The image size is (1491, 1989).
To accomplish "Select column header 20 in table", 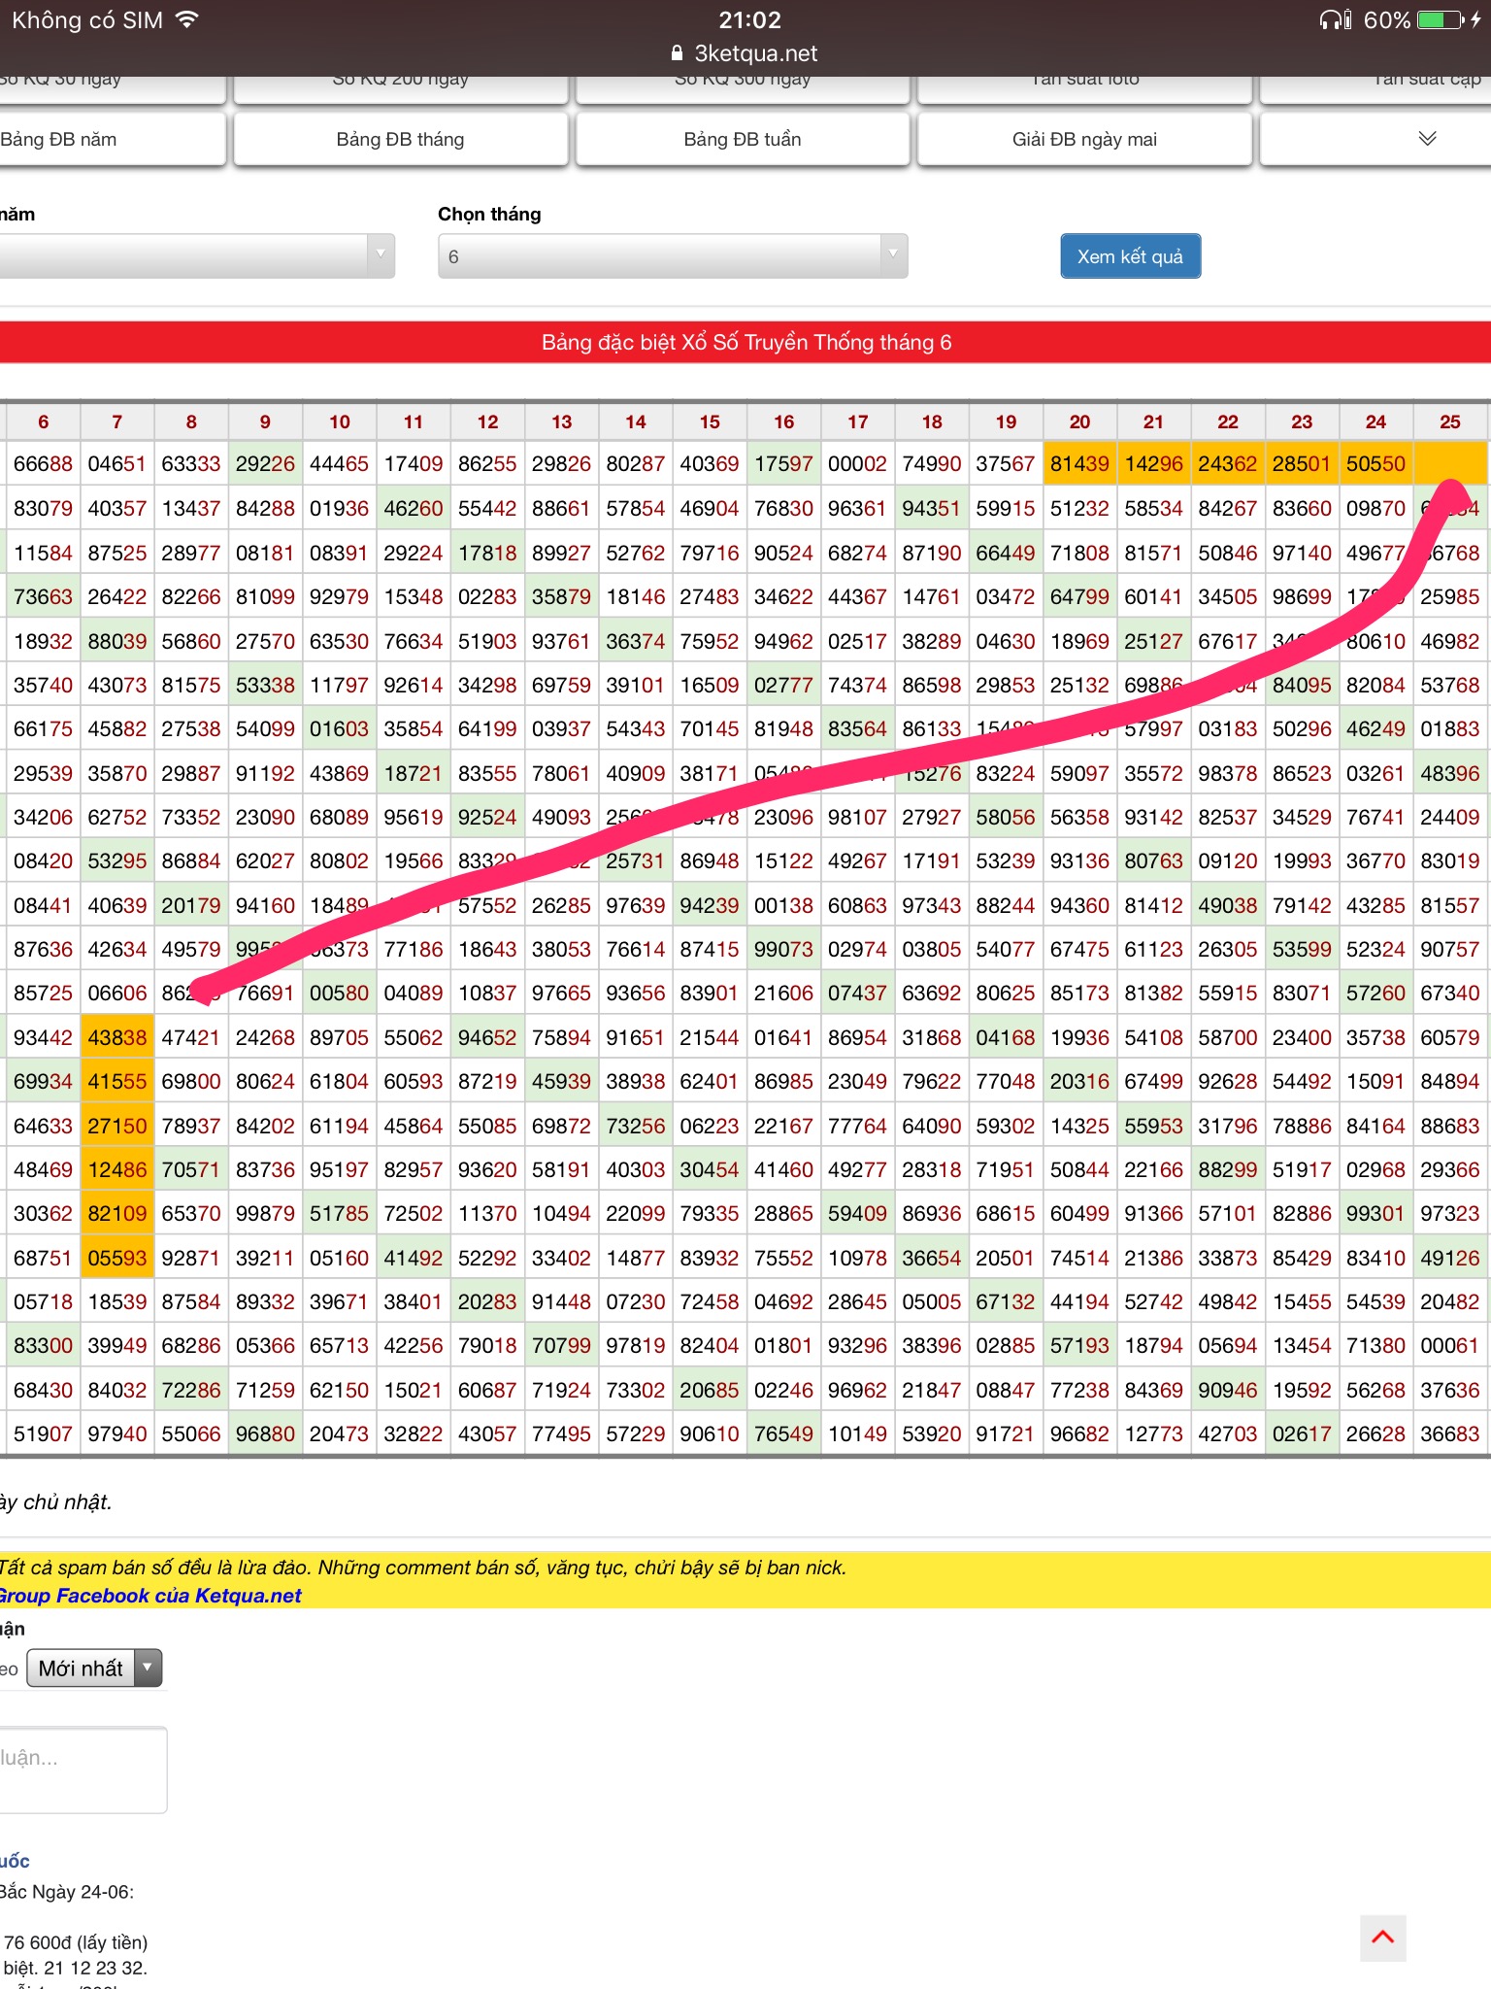I will (1079, 421).
